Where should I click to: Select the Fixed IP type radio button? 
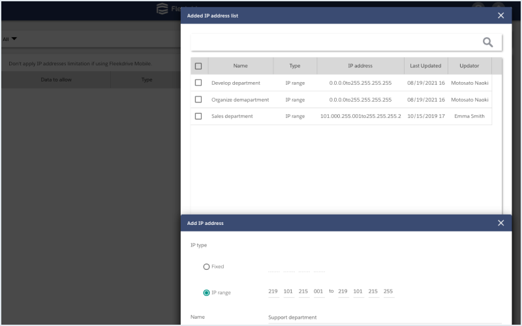206,267
